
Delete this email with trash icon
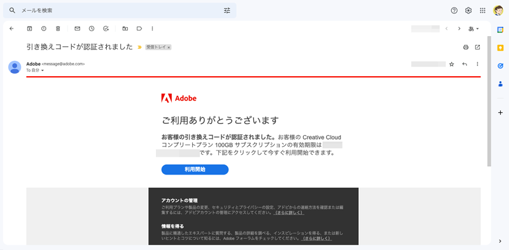58,29
